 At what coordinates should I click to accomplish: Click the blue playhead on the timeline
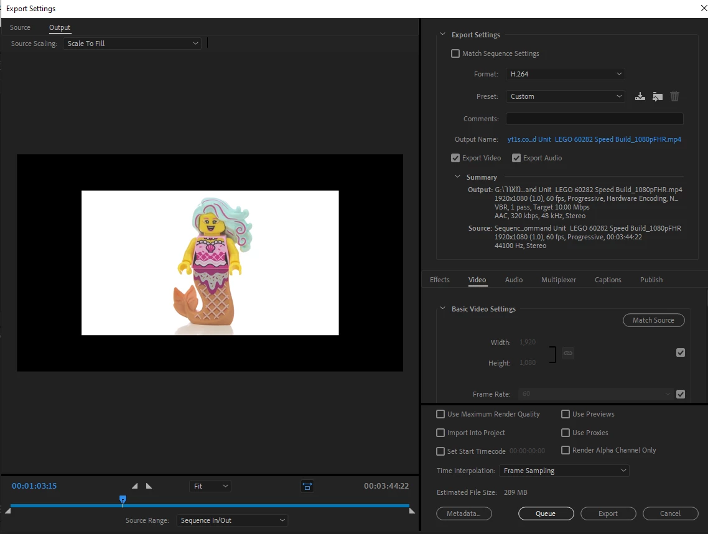coord(123,499)
